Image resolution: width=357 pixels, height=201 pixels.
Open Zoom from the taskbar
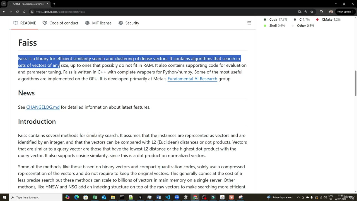pyautogui.click(x=177, y=197)
